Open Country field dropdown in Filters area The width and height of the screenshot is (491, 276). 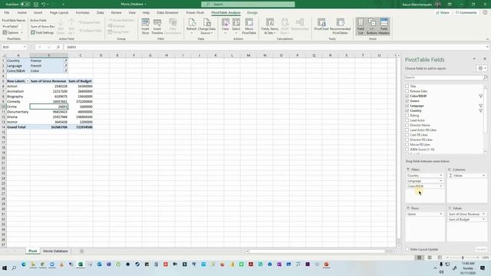point(441,176)
